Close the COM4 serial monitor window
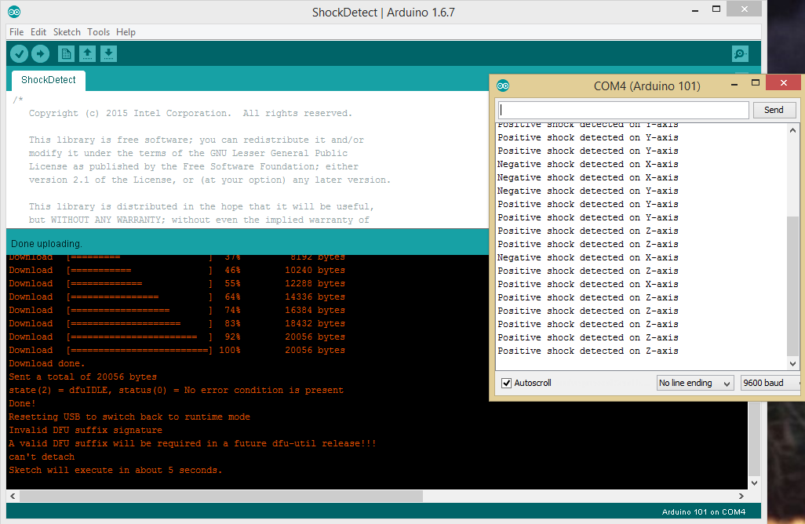This screenshot has height=524, width=805. pyautogui.click(x=784, y=82)
